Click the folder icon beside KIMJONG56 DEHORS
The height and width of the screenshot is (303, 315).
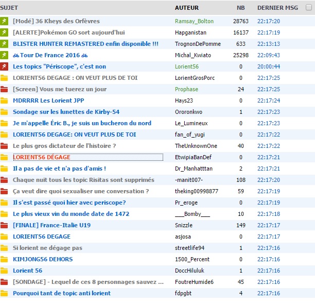pyautogui.click(x=5, y=259)
